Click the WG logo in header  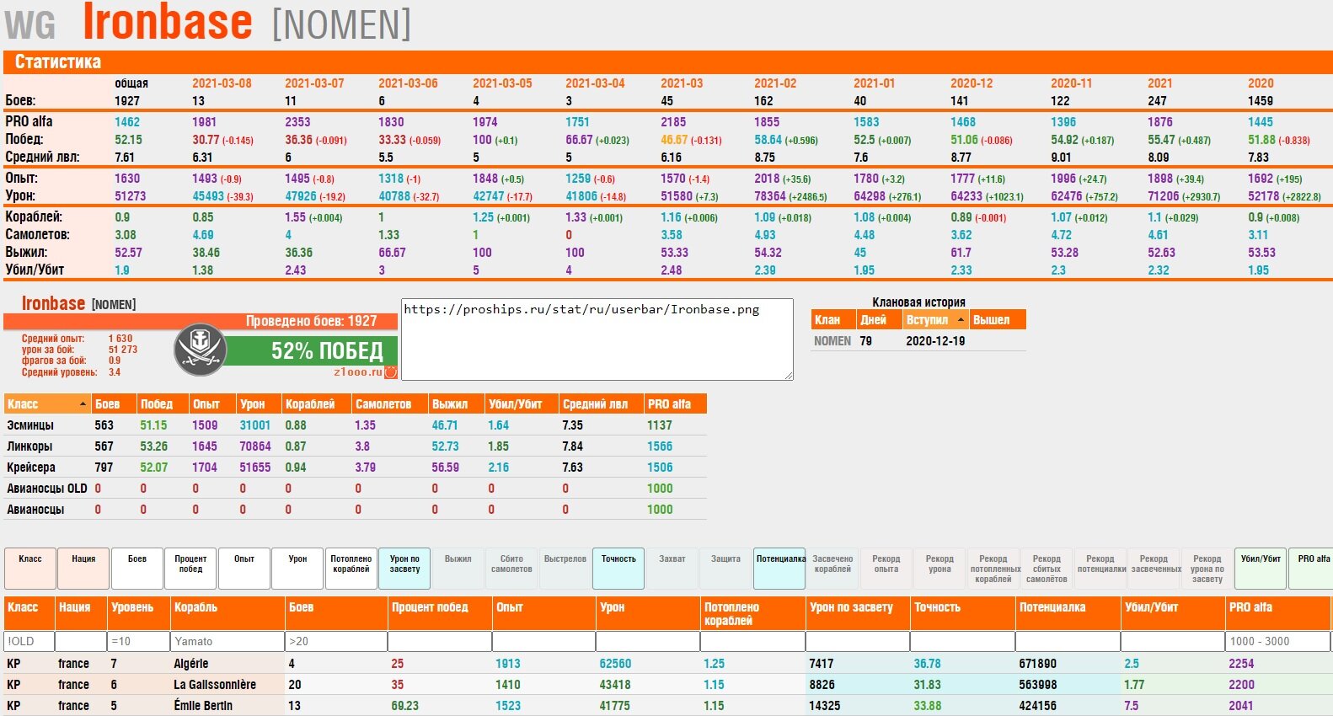(30, 25)
